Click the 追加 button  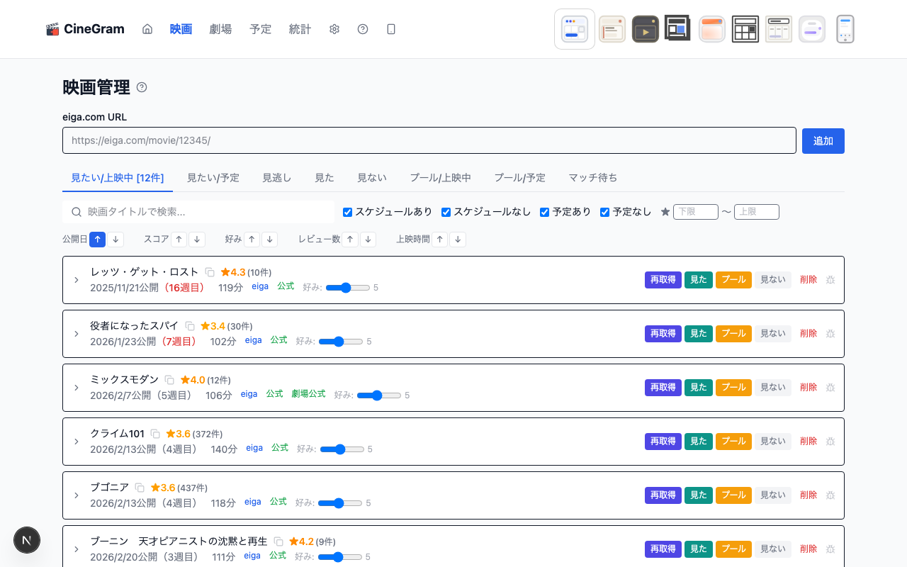[x=823, y=141]
